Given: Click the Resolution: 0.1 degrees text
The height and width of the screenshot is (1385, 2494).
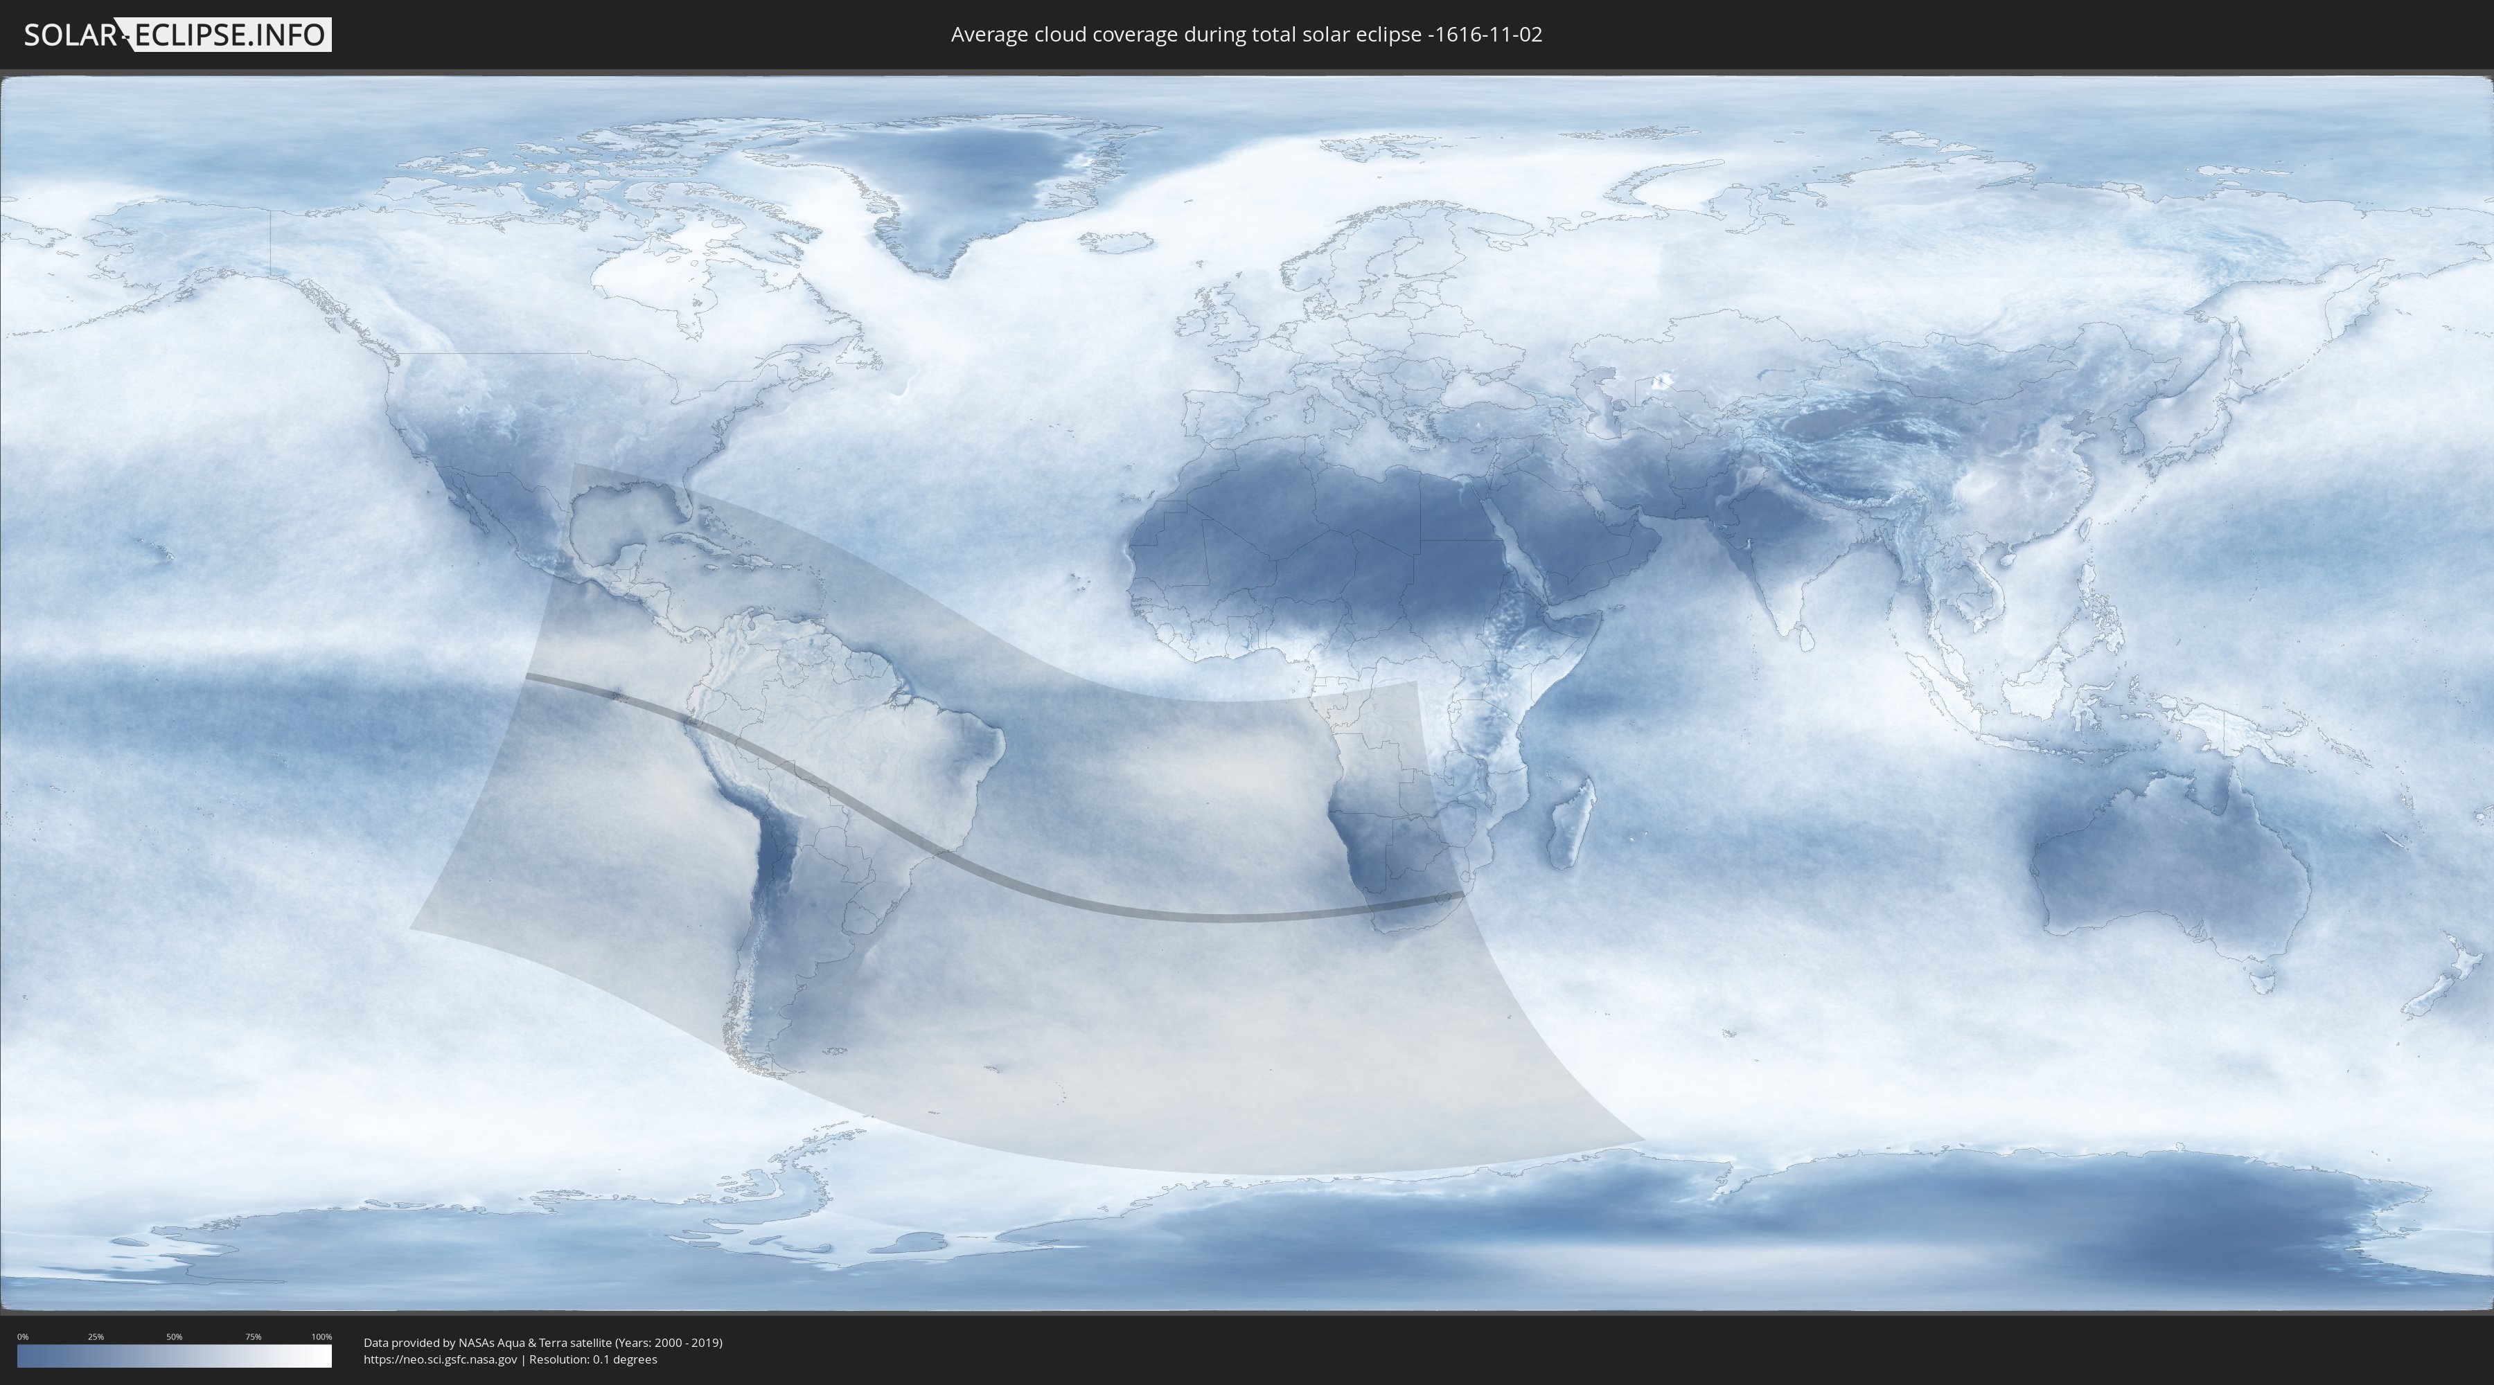Looking at the screenshot, I should tap(592, 1359).
